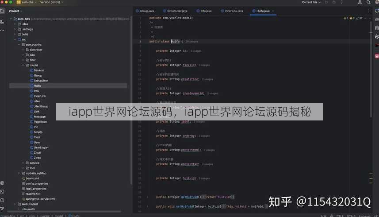Expand the build folder
The width and height of the screenshot is (379, 217).
15,35
